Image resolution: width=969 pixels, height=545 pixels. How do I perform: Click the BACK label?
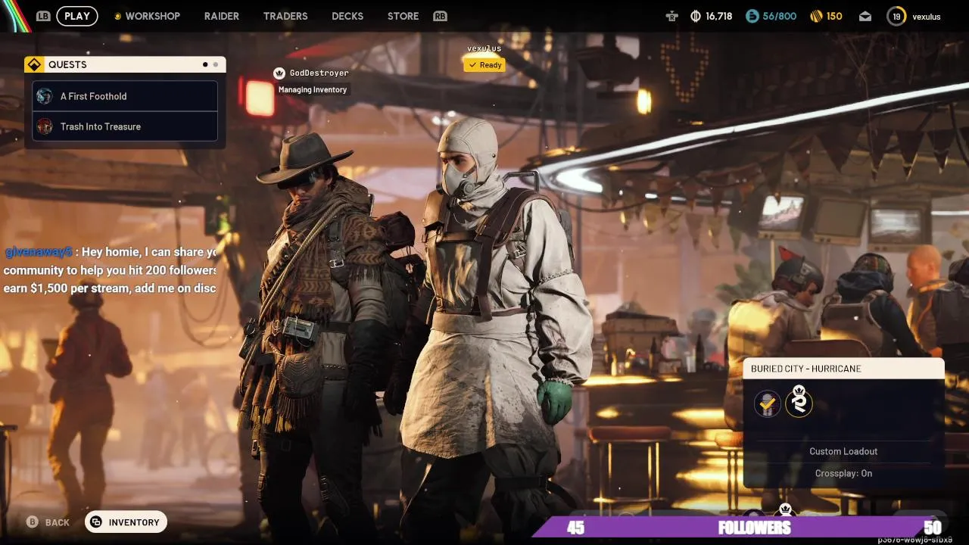(x=58, y=523)
